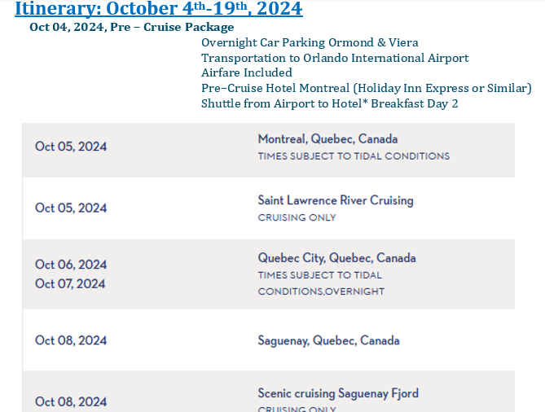Click the date beside Saguenay, Quebec, Canada

71,340
